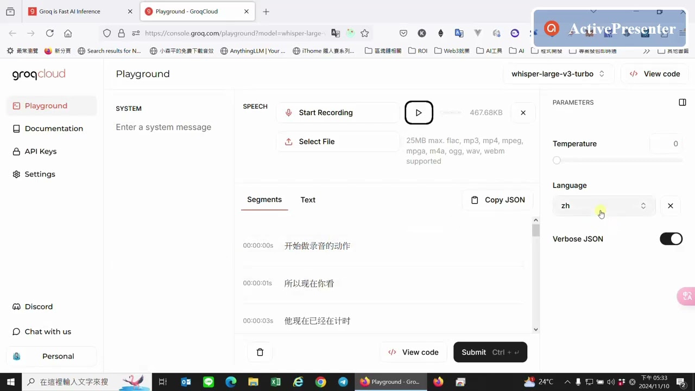Click the bottom View code button
695x391 pixels.
tap(414, 352)
